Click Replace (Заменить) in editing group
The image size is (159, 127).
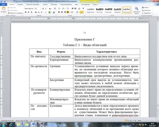tap(146, 10)
